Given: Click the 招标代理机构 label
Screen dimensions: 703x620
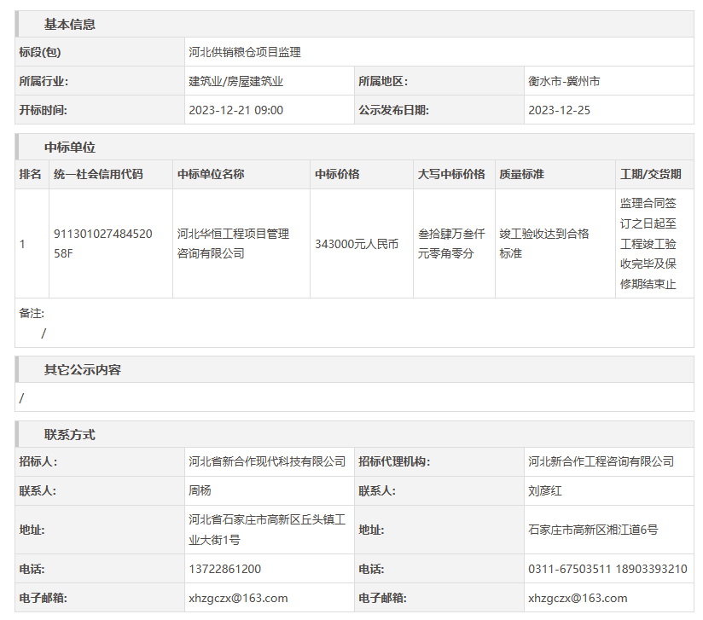Looking at the screenshot, I should pos(394,461).
